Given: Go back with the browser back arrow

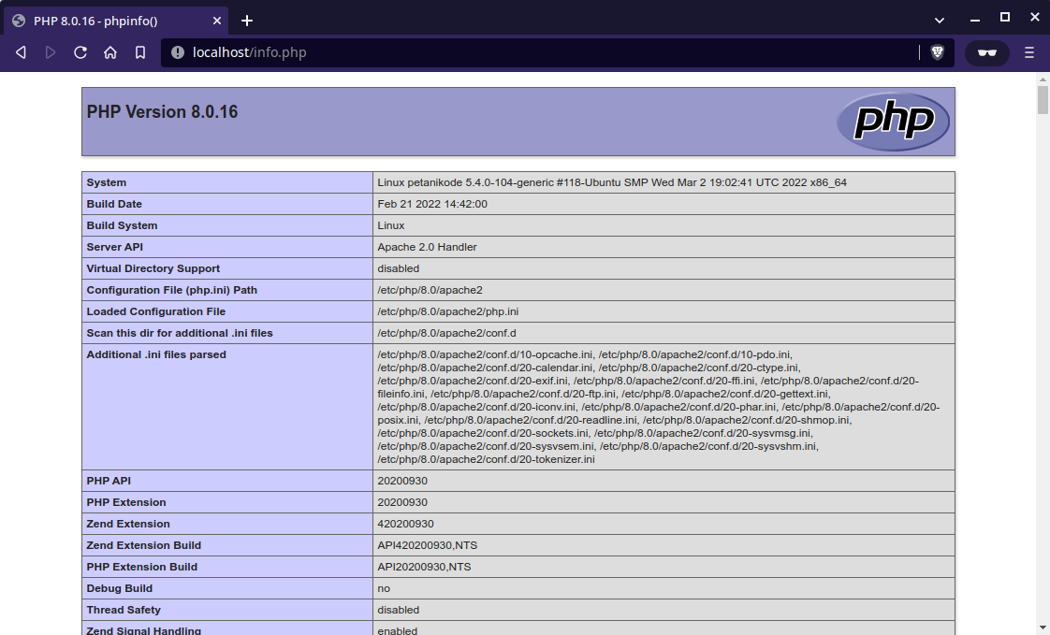Looking at the screenshot, I should pyautogui.click(x=21, y=52).
